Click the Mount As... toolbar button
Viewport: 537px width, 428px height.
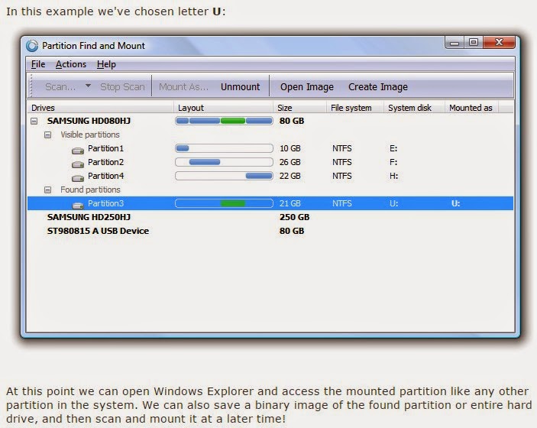point(183,86)
